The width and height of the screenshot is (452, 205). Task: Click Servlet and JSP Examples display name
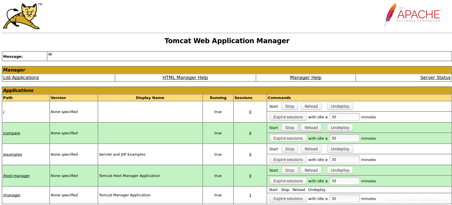point(122,155)
